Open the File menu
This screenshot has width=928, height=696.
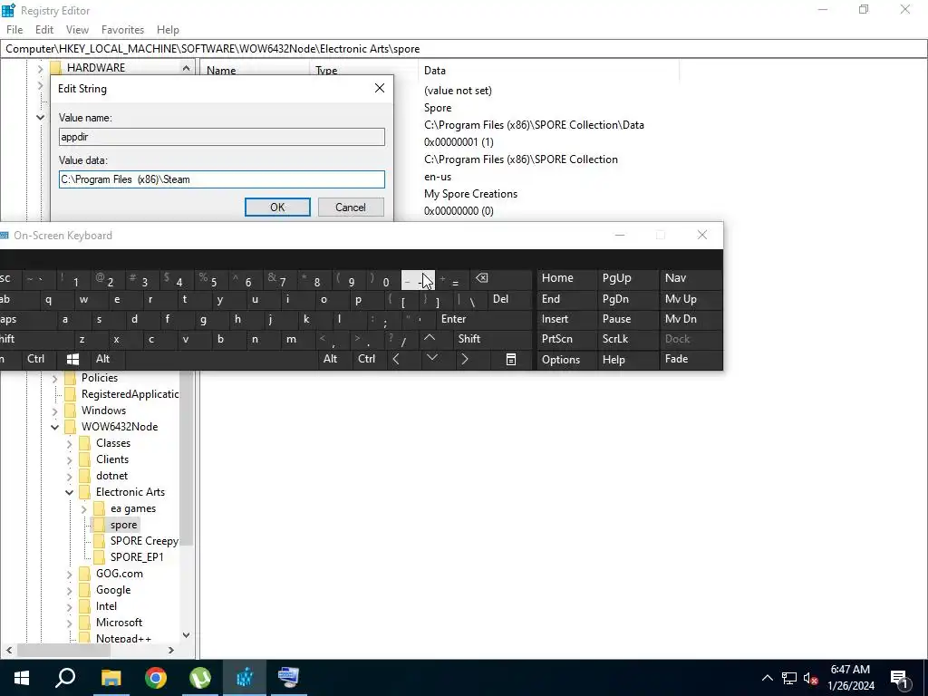coord(14,30)
